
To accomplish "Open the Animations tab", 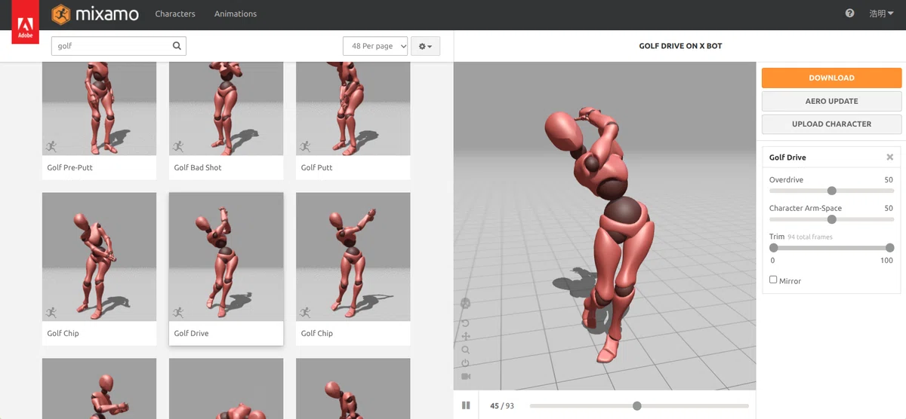I will point(236,14).
